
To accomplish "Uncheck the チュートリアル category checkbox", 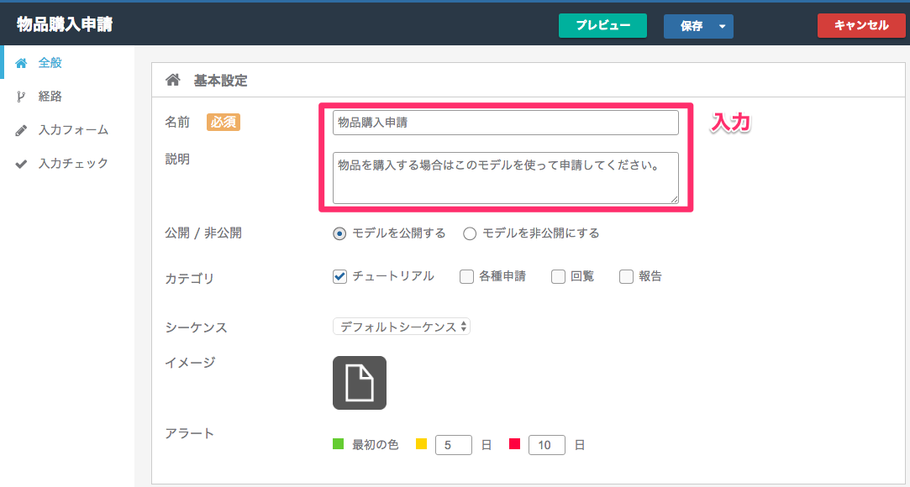I will coord(339,276).
